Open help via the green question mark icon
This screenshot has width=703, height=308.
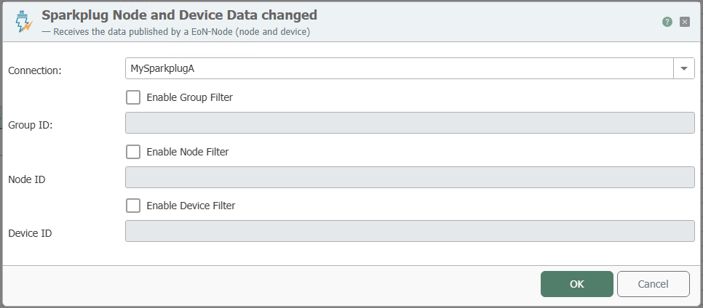pos(667,22)
